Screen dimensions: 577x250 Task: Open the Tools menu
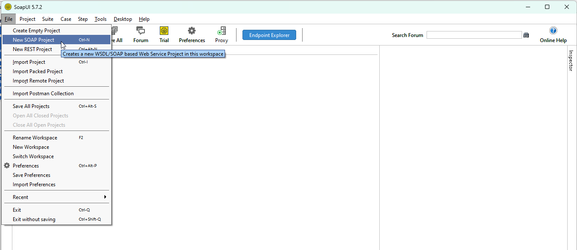[101, 19]
